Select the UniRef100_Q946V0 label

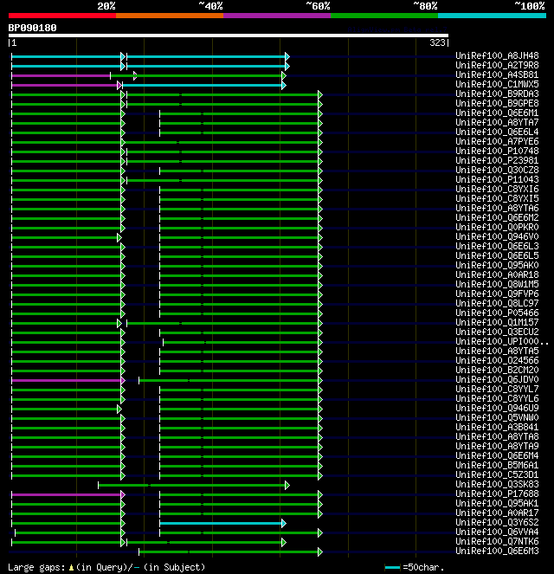(x=497, y=236)
